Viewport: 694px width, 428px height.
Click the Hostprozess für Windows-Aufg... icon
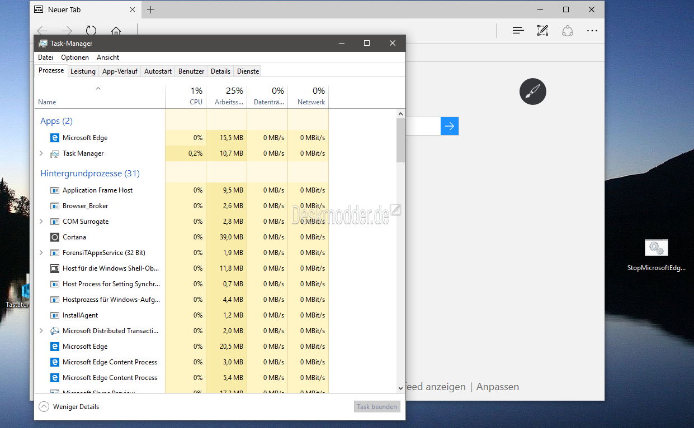[55, 300]
